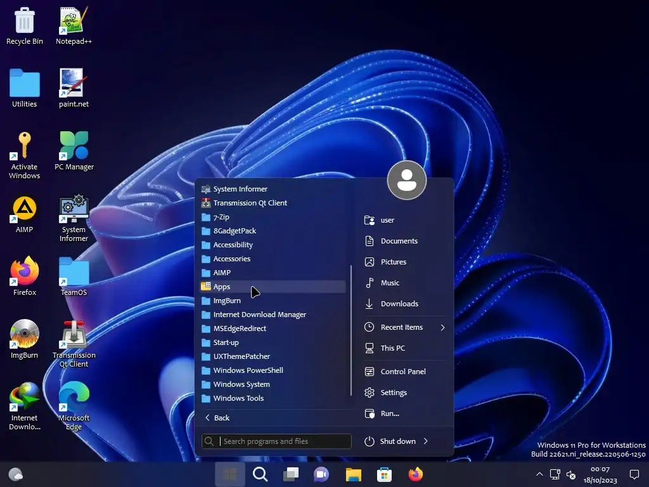The height and width of the screenshot is (487, 649).
Task: Expand the AIMP start menu folder
Action: click(x=273, y=273)
